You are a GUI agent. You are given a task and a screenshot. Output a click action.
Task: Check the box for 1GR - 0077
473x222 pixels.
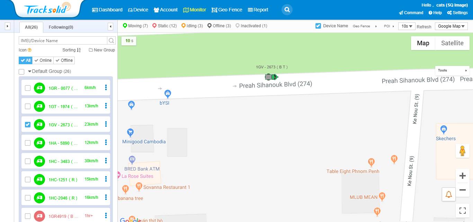[28, 88]
